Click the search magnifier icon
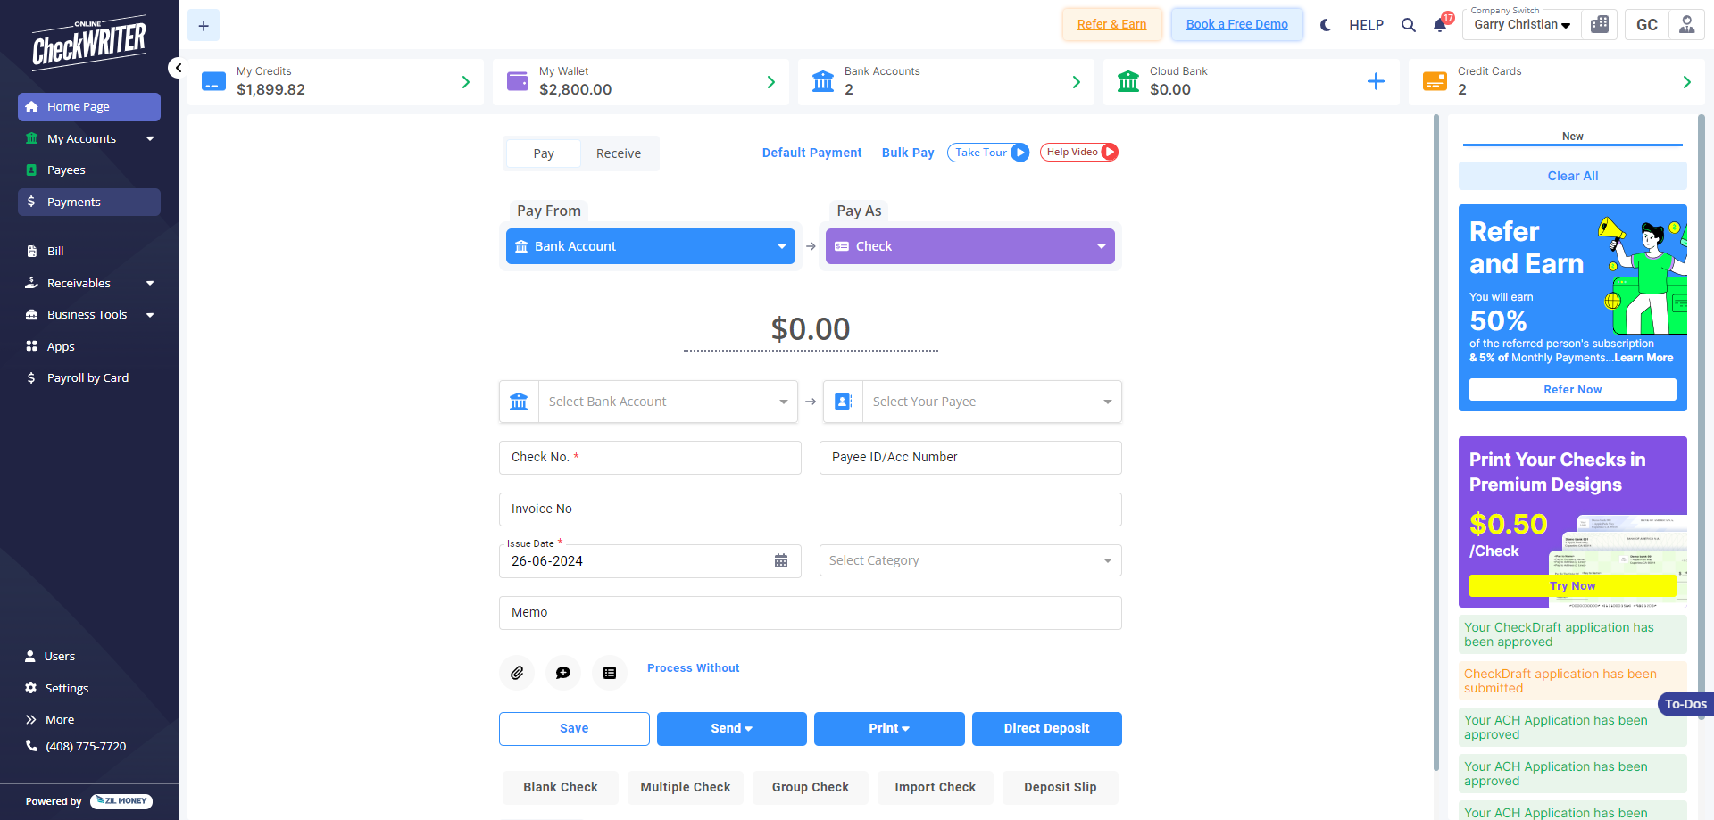The height and width of the screenshot is (820, 1714). coord(1409,25)
